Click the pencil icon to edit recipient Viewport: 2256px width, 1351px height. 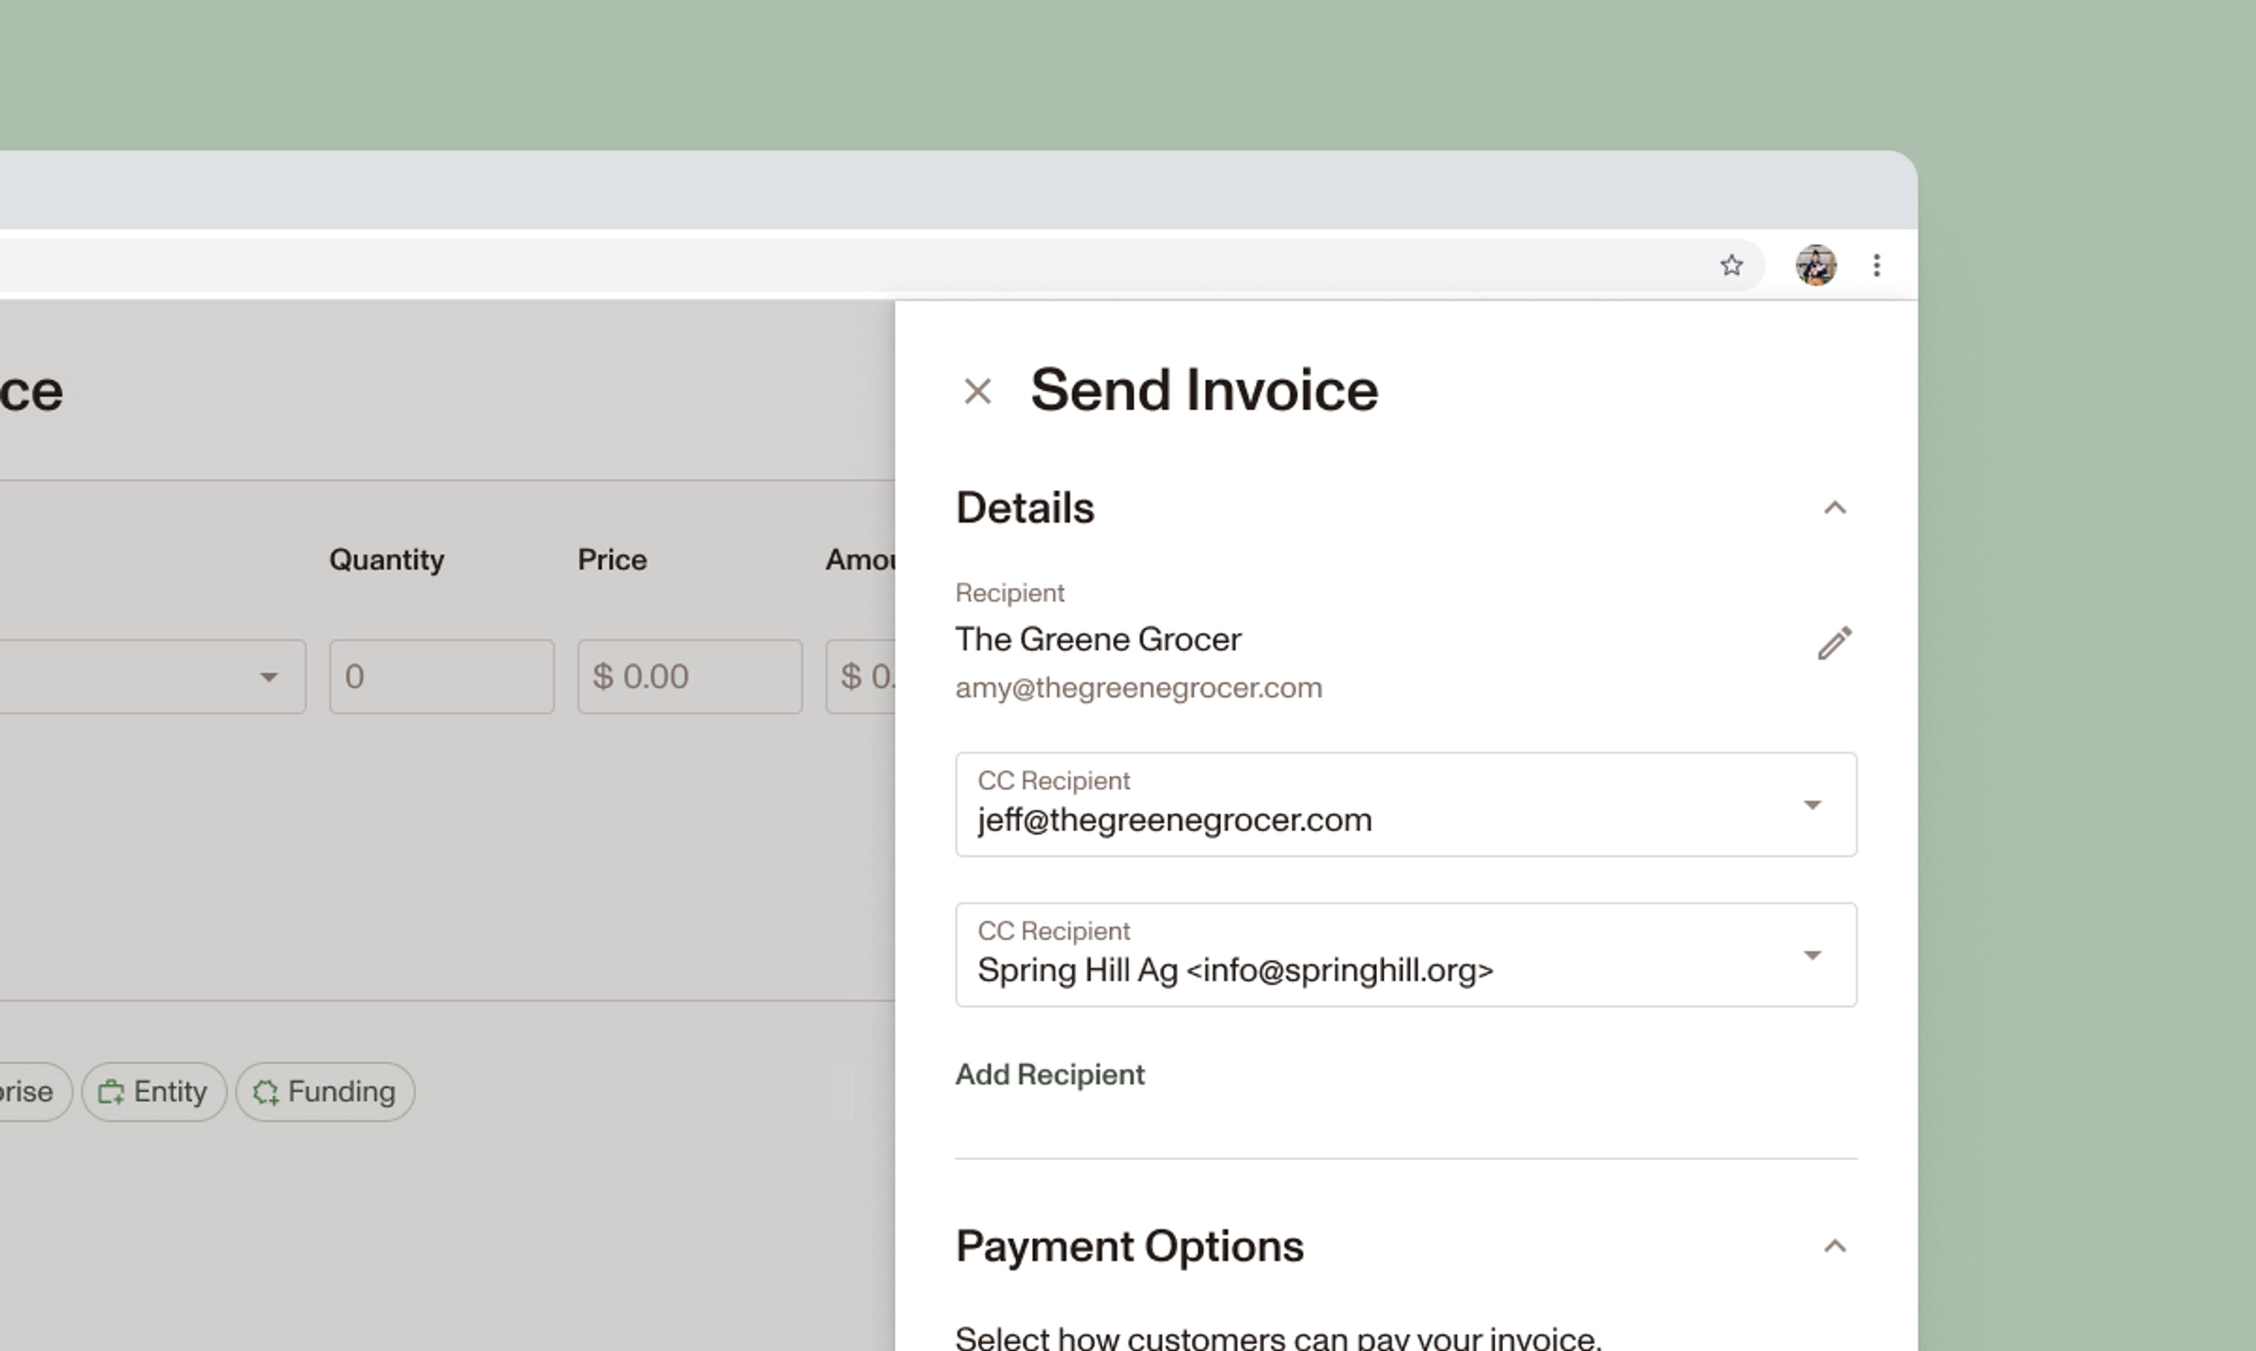point(1834,643)
